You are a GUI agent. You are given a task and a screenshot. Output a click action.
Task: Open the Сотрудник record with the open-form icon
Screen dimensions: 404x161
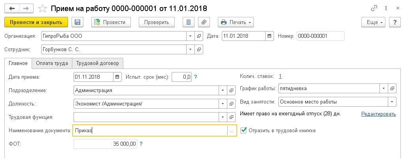click(199, 50)
